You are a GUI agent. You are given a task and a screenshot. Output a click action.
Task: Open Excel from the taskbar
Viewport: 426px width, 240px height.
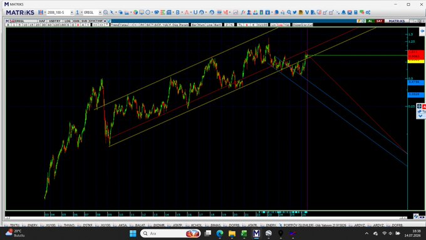244,233
